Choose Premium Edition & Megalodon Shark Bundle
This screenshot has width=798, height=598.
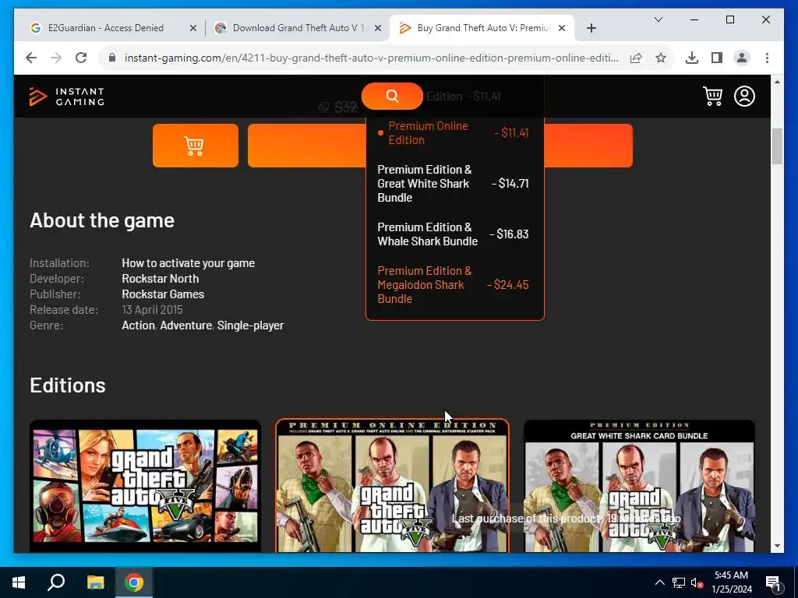[454, 285]
